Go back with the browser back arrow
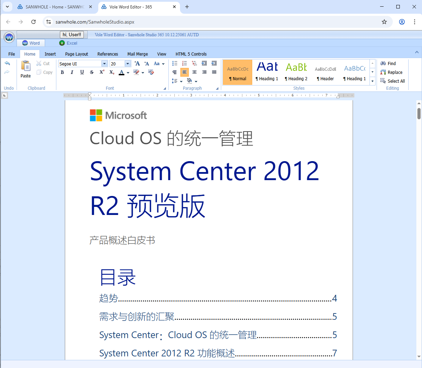The width and height of the screenshot is (422, 368). (8, 22)
